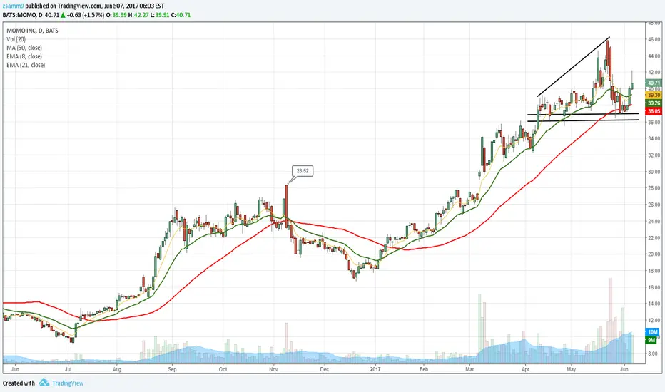Click the 28.00 price axis label
This screenshot has width=665, height=392.
[654, 188]
